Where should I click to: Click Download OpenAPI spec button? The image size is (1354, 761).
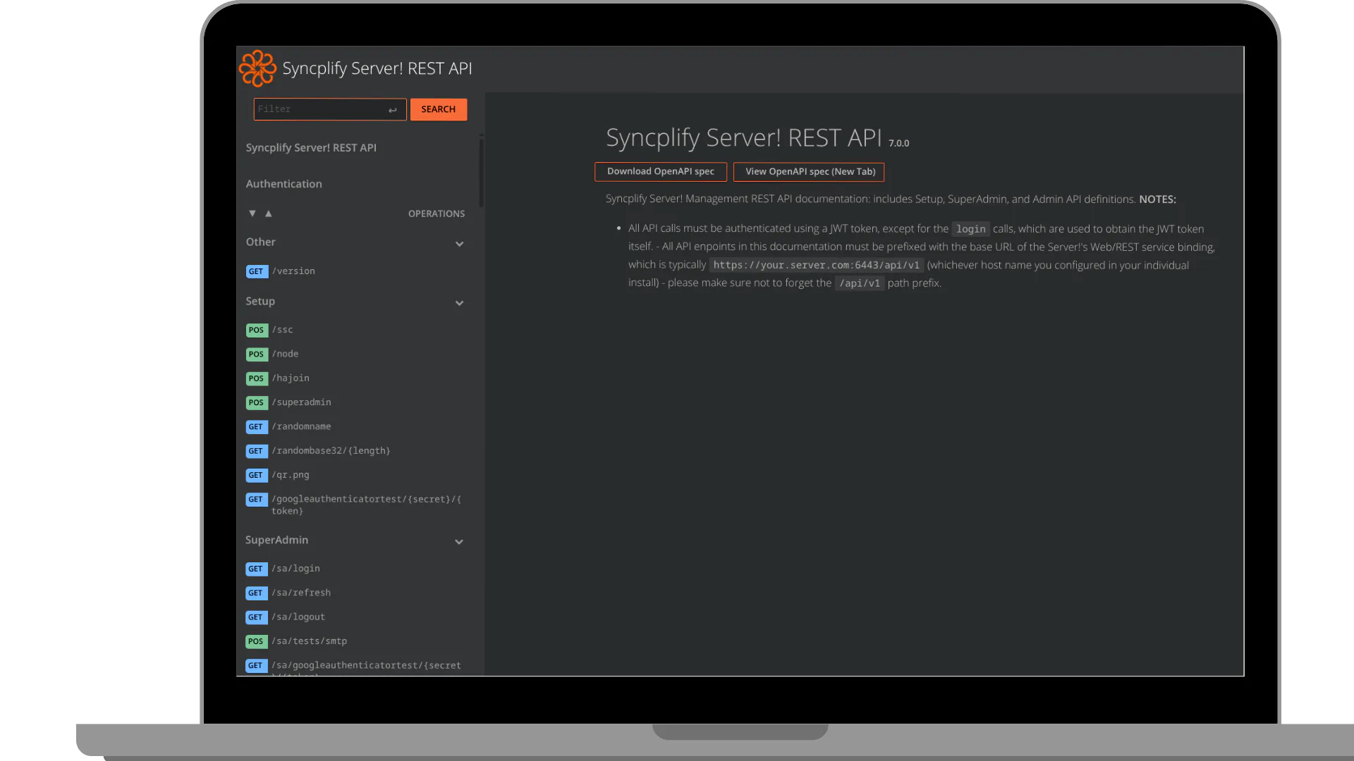(661, 171)
